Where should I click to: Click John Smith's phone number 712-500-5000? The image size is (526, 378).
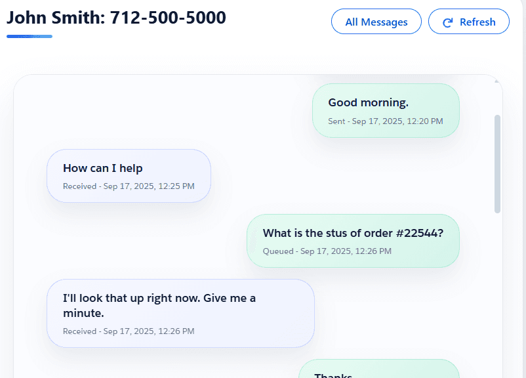coord(167,18)
